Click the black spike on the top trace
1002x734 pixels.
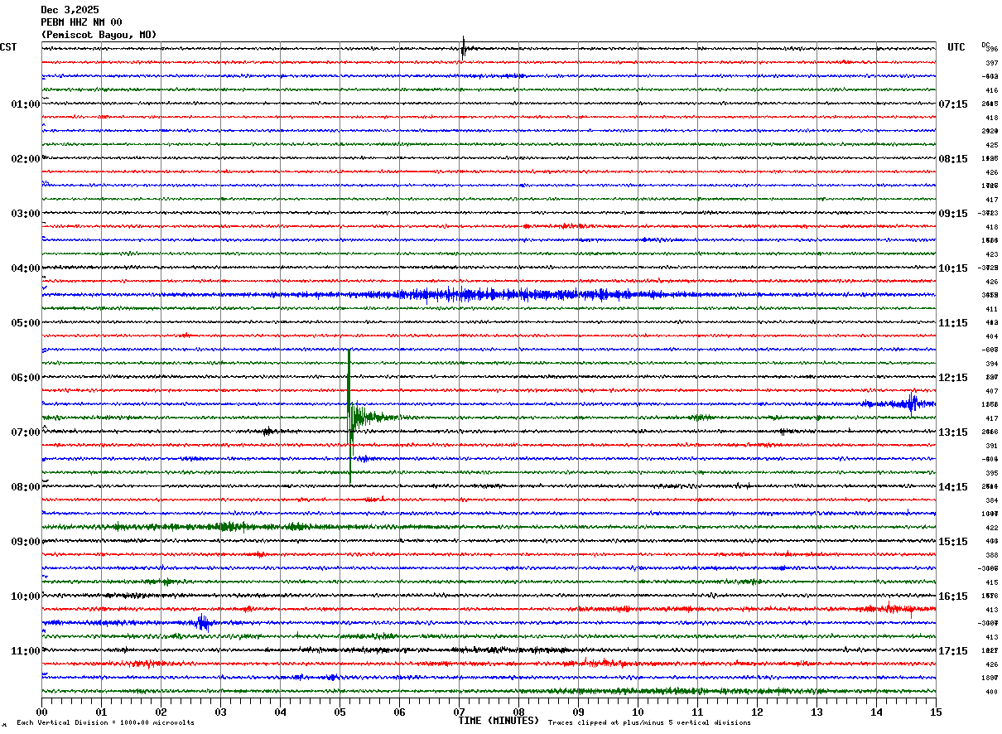tap(463, 48)
